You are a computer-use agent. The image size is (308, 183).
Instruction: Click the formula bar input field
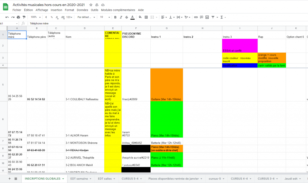pos(150,23)
